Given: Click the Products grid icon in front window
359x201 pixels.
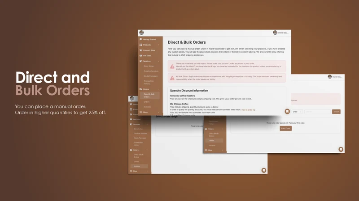Looking at the screenshot, I should (140, 45).
